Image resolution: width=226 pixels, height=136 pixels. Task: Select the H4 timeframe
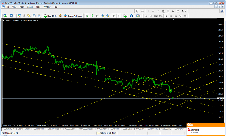(171, 16)
